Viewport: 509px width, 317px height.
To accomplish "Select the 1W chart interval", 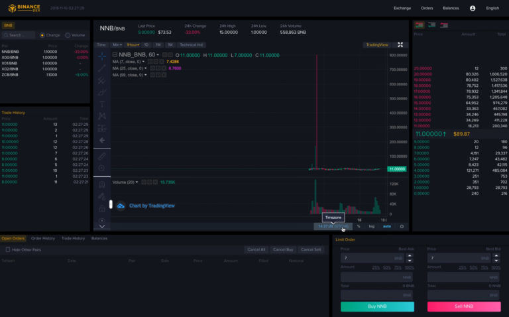I will [158, 45].
